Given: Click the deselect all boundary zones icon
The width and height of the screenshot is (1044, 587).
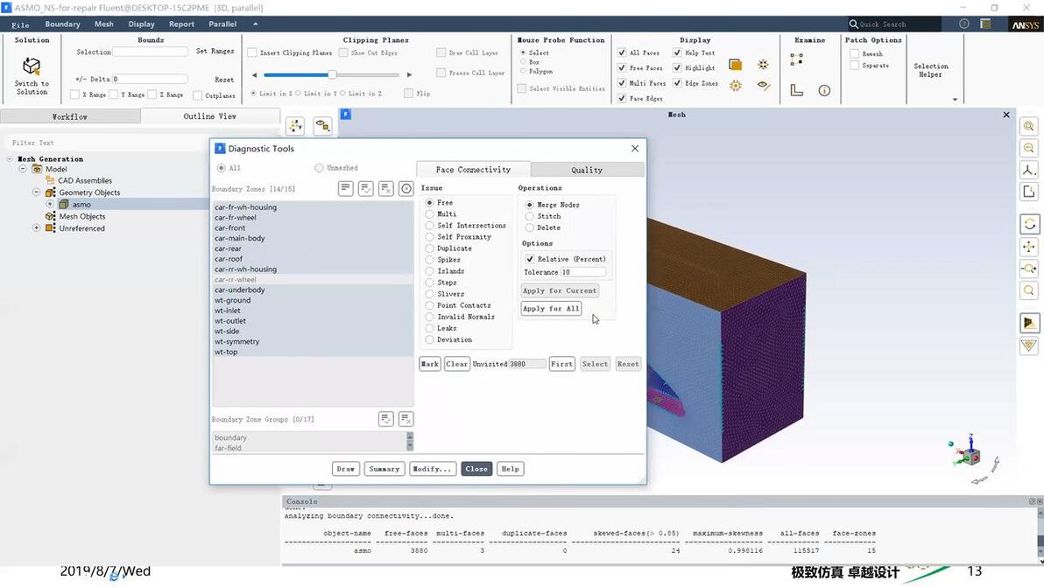Looking at the screenshot, I should [386, 189].
